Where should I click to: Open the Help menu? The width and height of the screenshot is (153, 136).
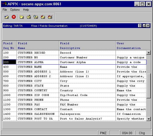(x=26, y=10)
